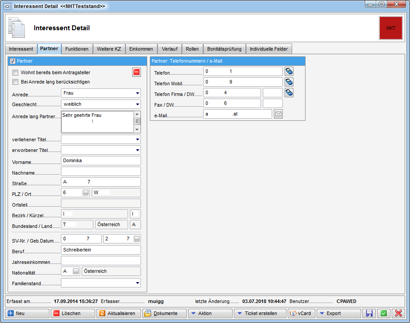Uncheck the Partner checkbox
The height and width of the screenshot is (323, 410).
12,61
